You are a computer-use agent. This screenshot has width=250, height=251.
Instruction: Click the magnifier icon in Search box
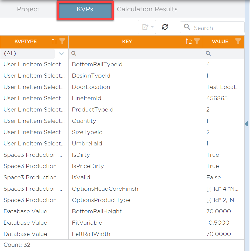tap(187, 27)
